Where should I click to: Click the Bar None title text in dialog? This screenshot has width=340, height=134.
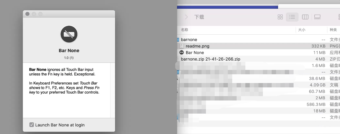coord(69,51)
